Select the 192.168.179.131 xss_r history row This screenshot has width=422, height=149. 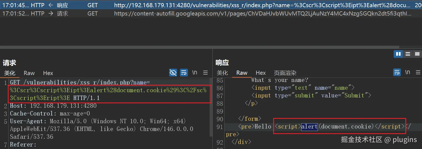211,5
